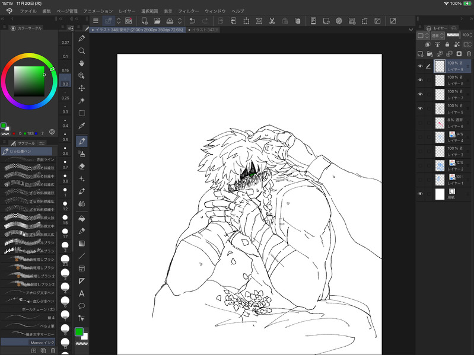This screenshot has height=355, width=474.
Task: Click the New layer folder icon
Action: pos(430,54)
